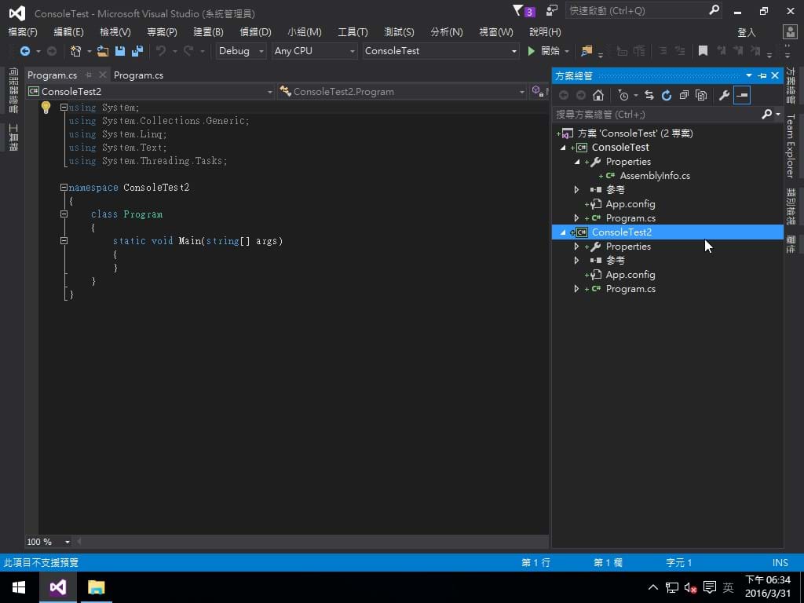804x603 pixels.
Task: Toggle the input language indicator 英
Action: 728,587
